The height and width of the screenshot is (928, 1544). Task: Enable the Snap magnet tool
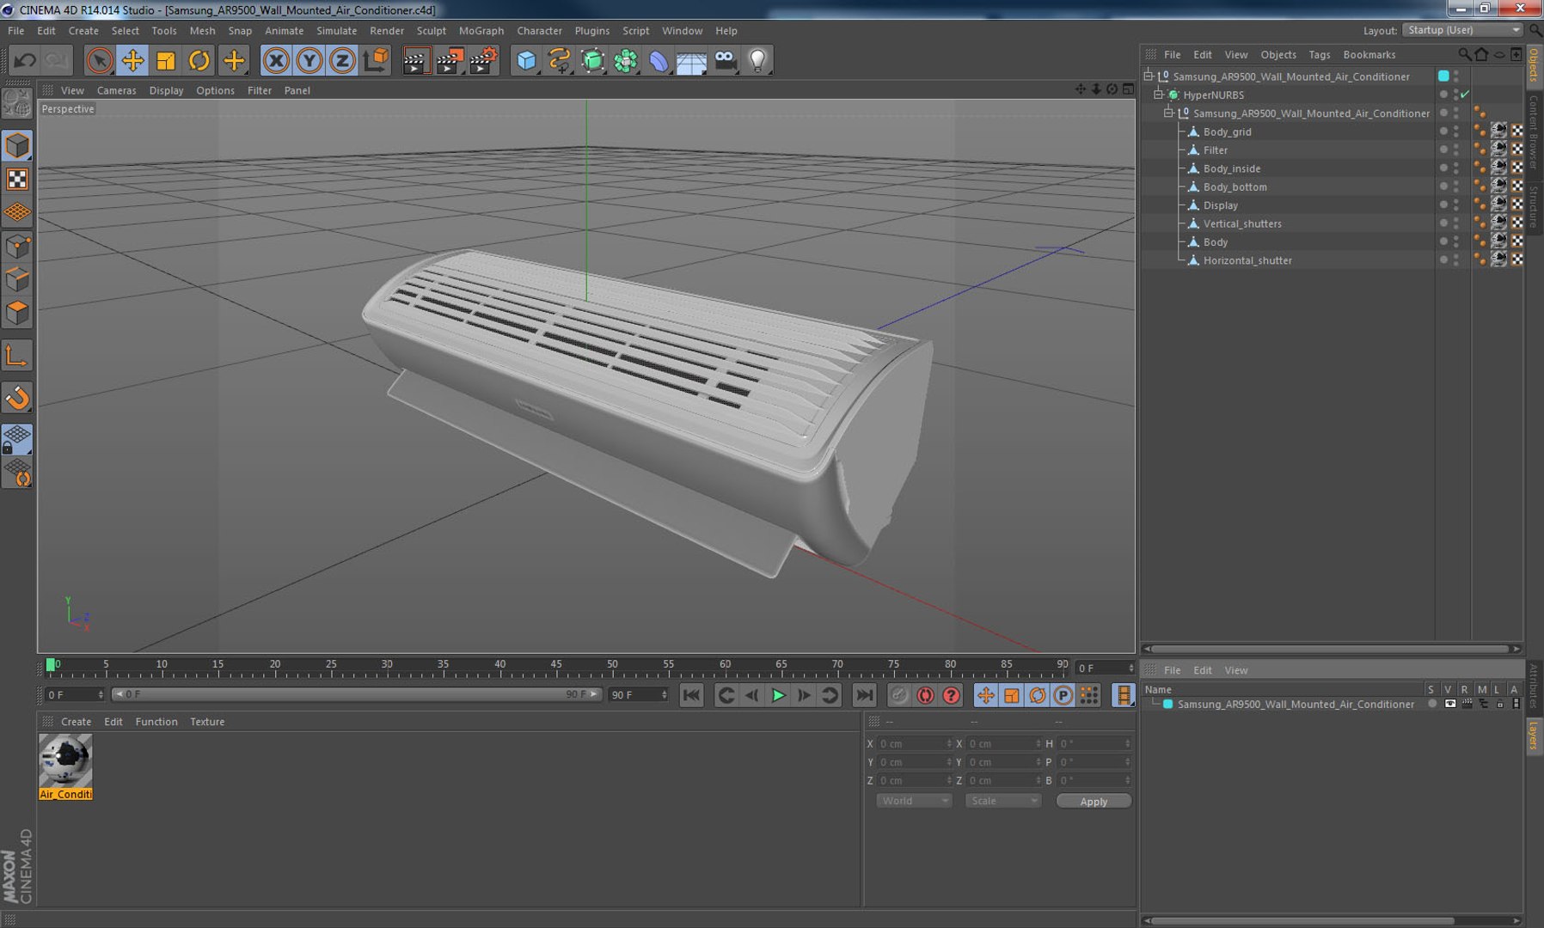coord(17,398)
